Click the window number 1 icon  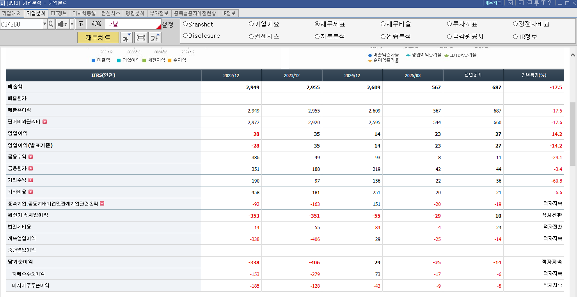pos(2,3)
